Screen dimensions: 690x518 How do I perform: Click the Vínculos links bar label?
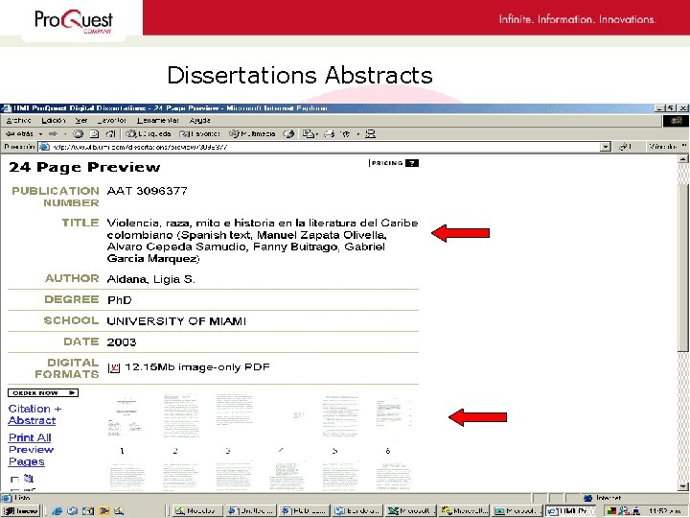click(x=663, y=146)
